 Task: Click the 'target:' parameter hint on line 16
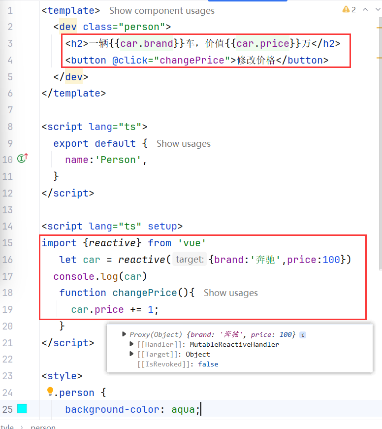point(190,260)
